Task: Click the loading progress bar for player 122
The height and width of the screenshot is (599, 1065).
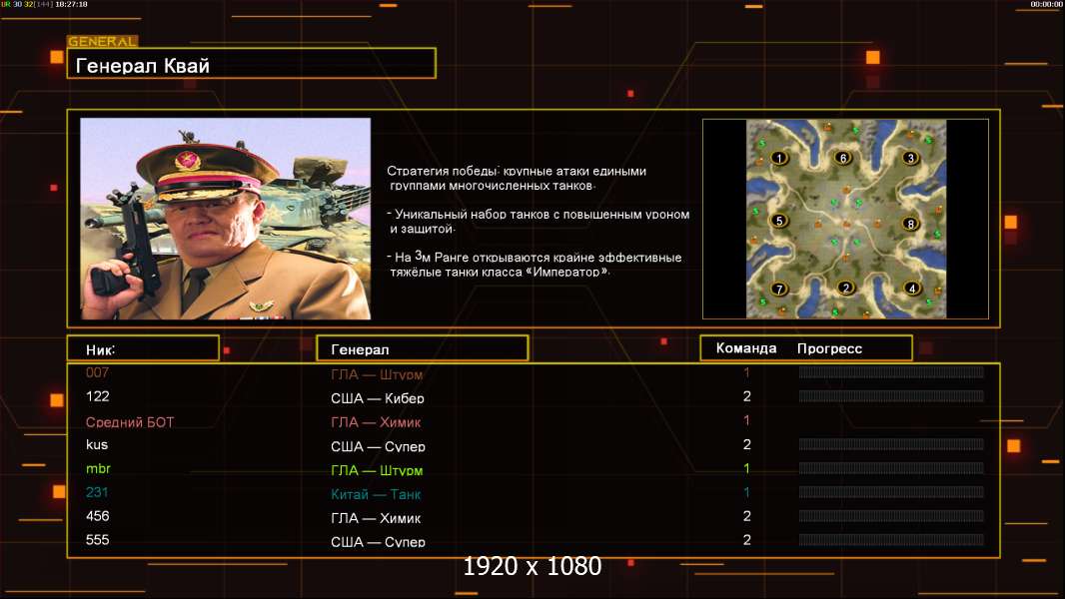Action: point(891,396)
